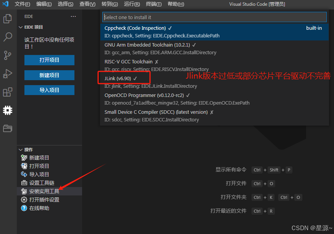This screenshot has height=234, width=334.
Task: Select GNU Arm Embedded Toolchain (10.2.1) entry
Action: (x=215, y=49)
